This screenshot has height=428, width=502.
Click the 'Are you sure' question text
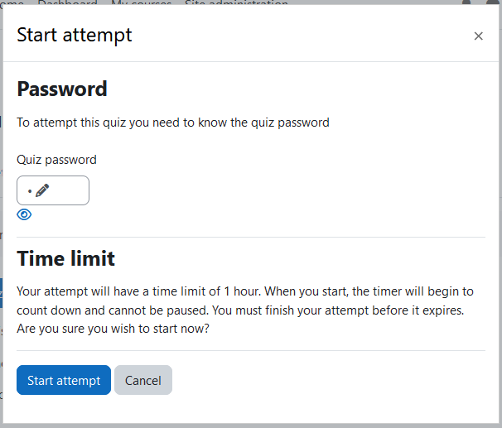(x=113, y=329)
